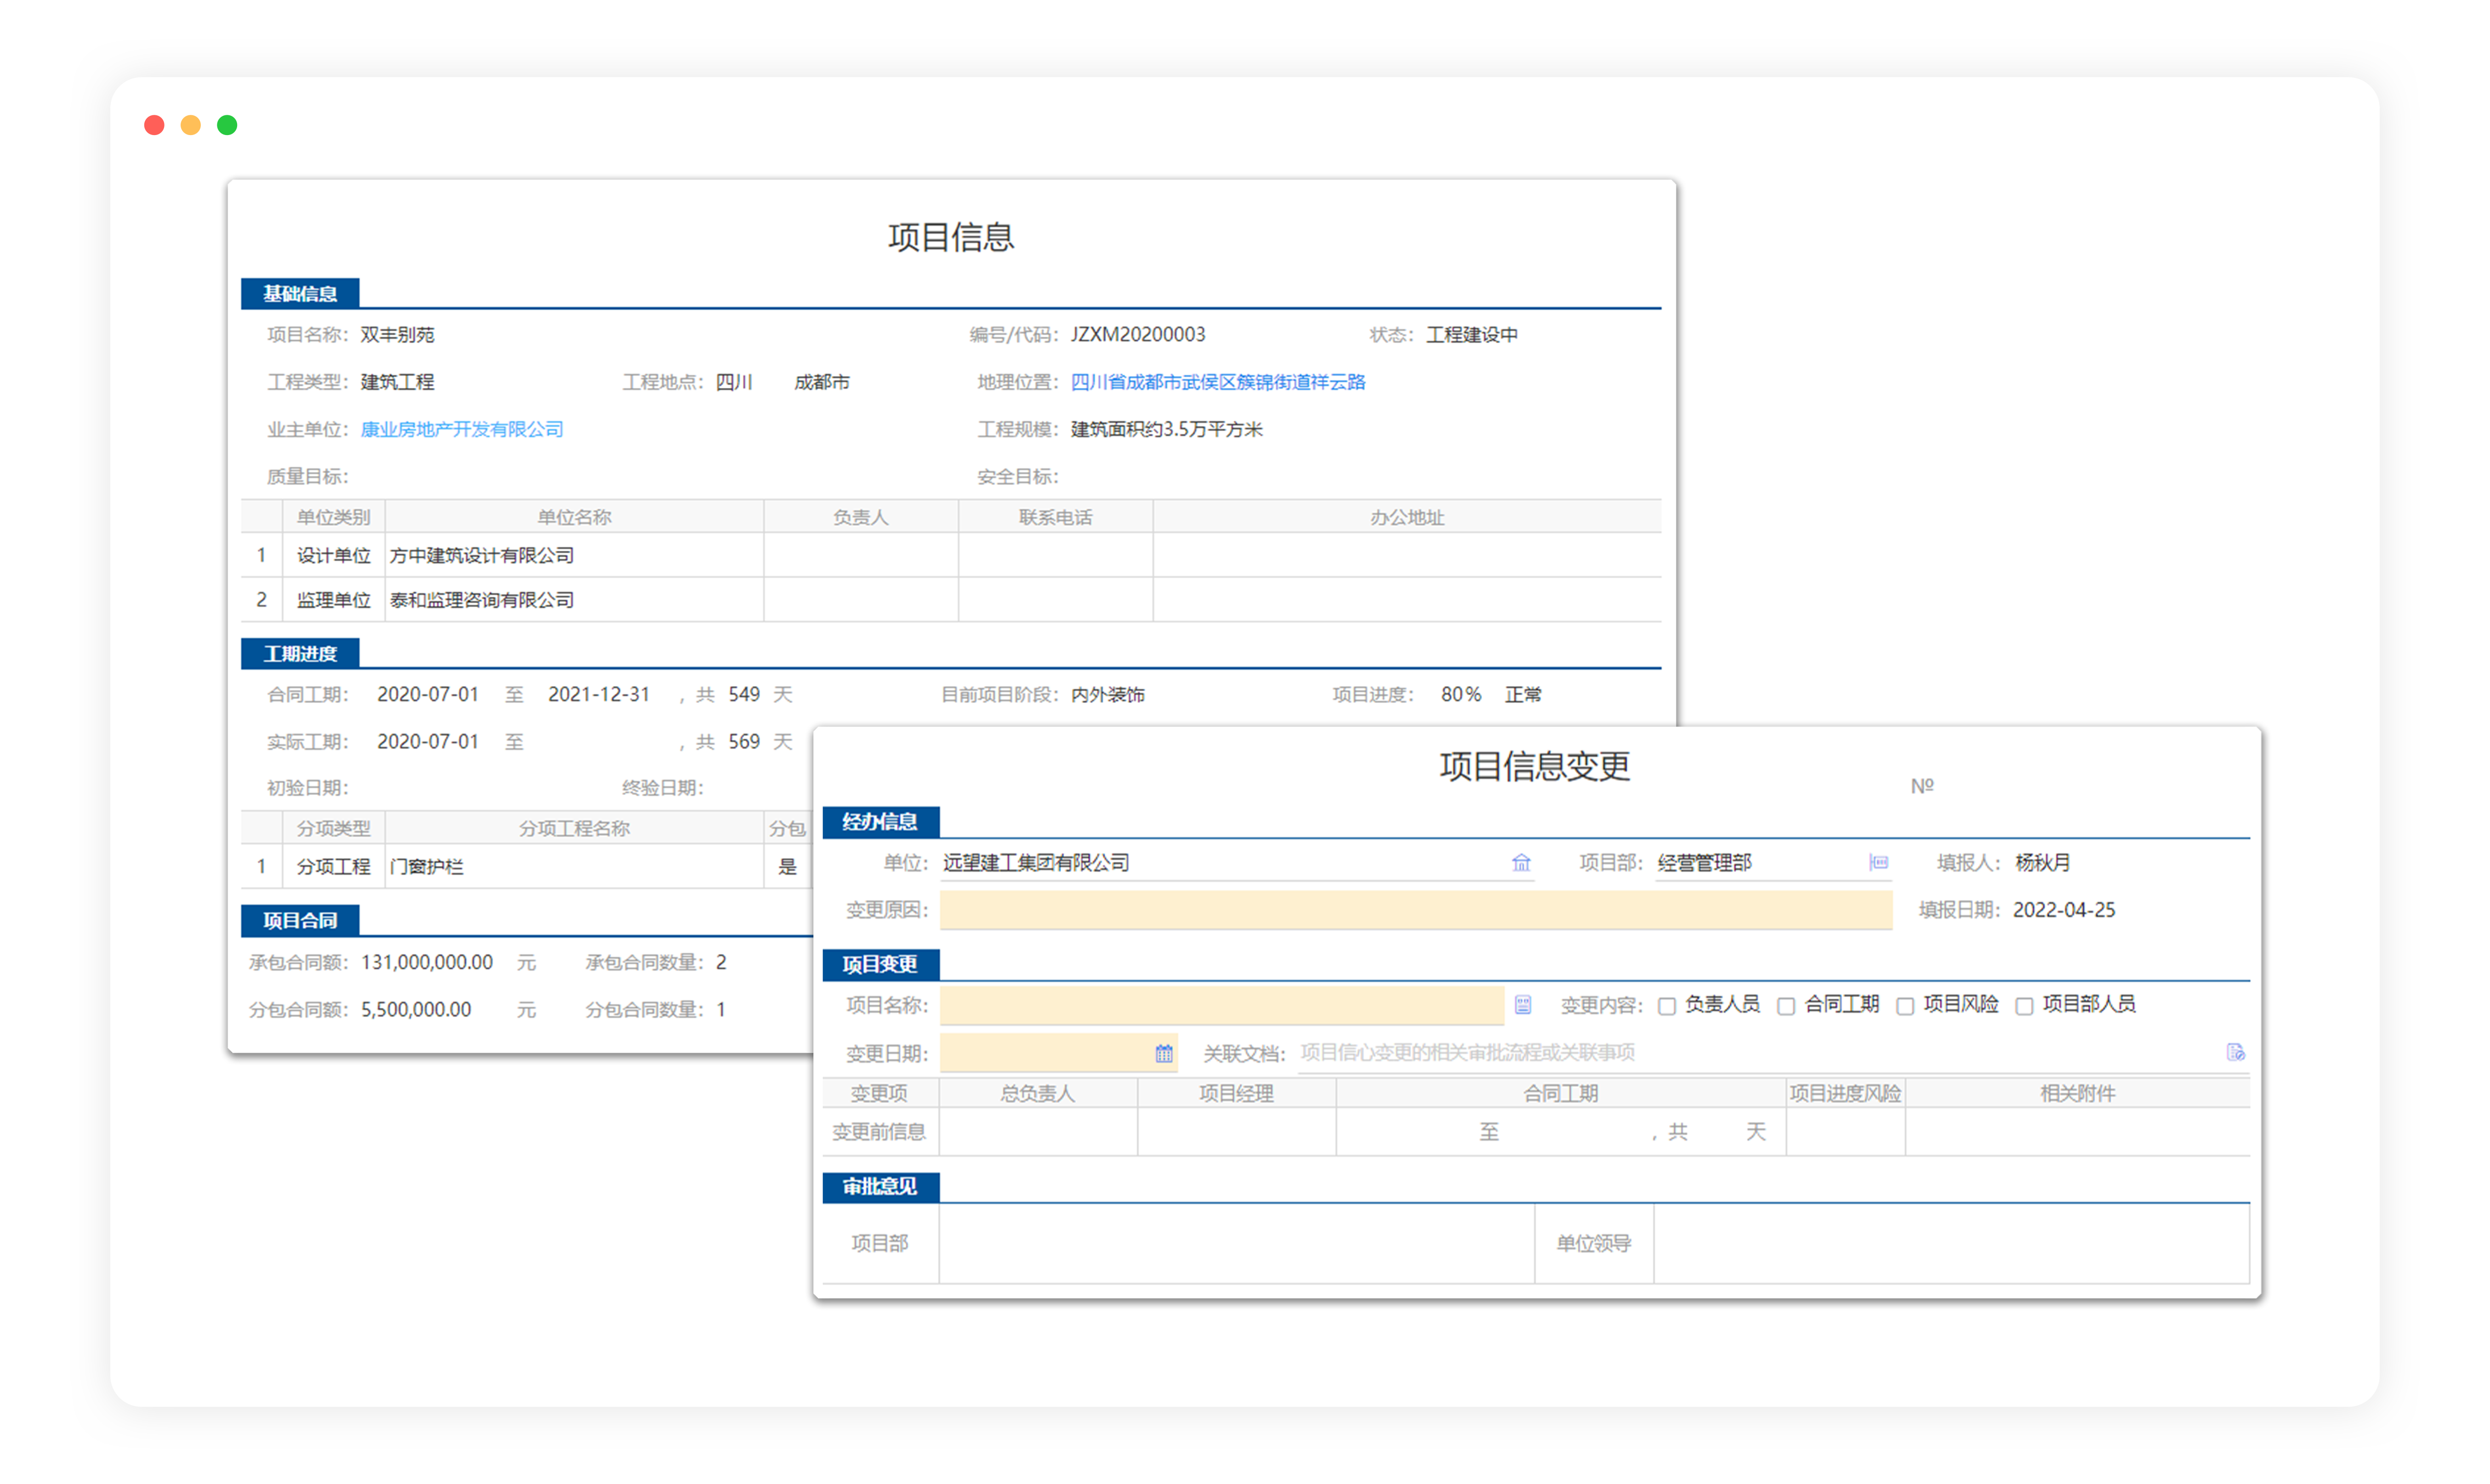This screenshot has height=1484, width=2490.
Task: Click the green maximize window dot
Action: click(227, 125)
